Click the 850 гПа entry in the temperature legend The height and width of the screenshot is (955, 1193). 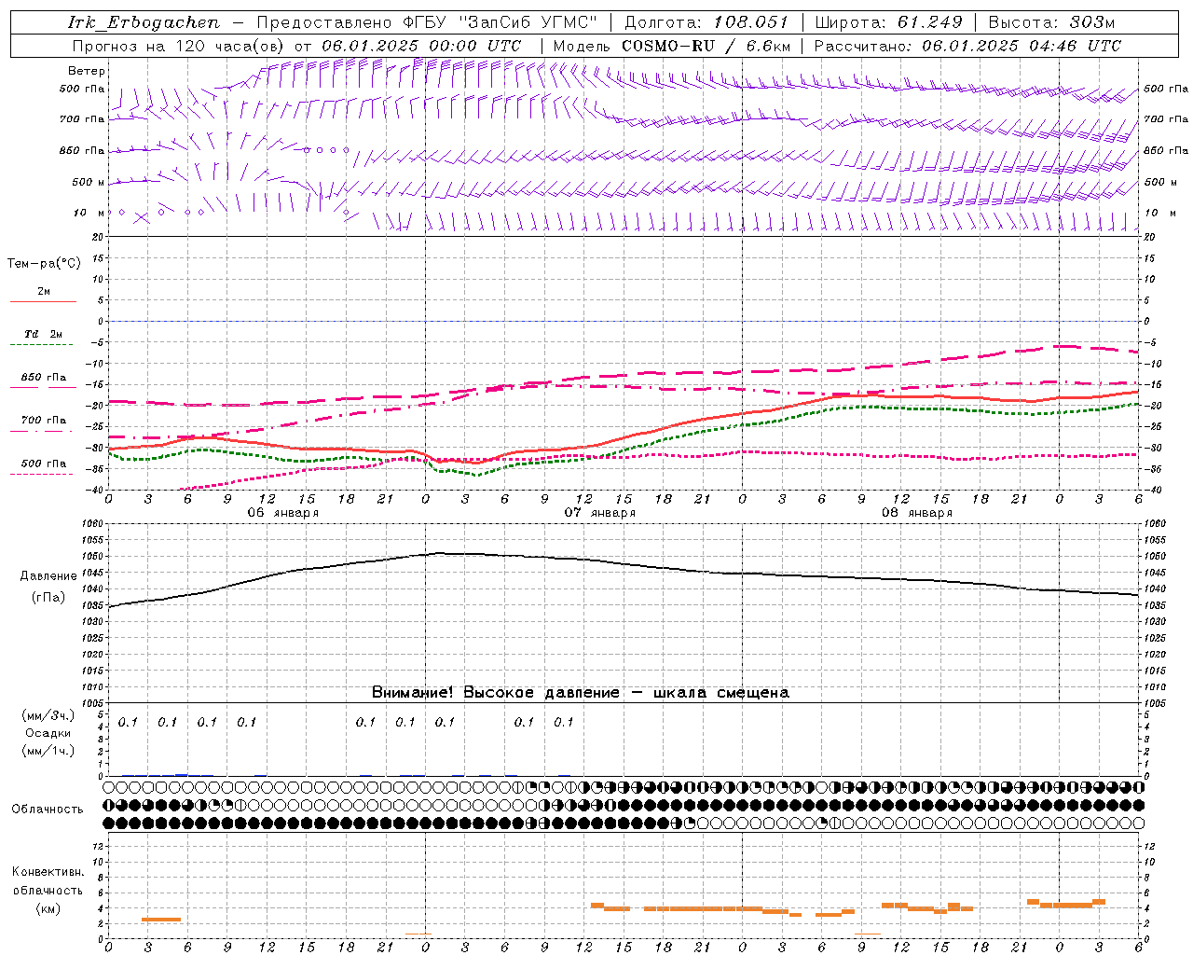click(x=44, y=378)
